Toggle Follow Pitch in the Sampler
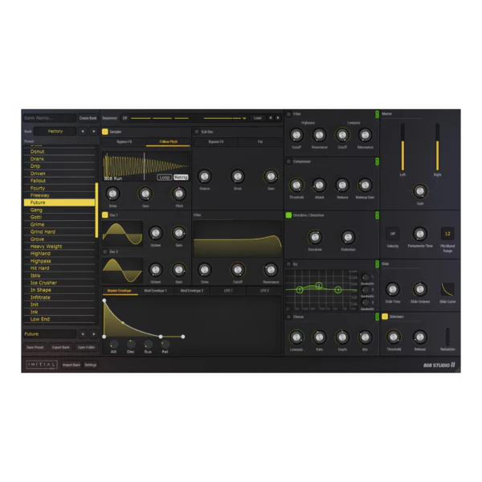 168,141
